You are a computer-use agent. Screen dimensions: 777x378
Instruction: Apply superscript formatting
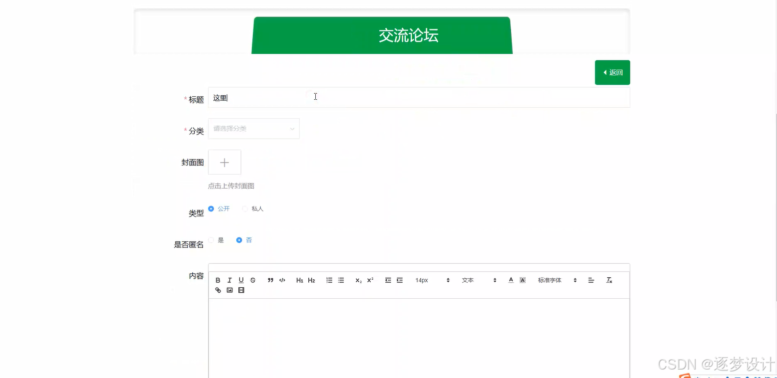(x=369, y=280)
